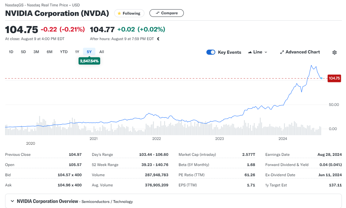Click the EPS (TTM) value 1.71

coord(251,185)
